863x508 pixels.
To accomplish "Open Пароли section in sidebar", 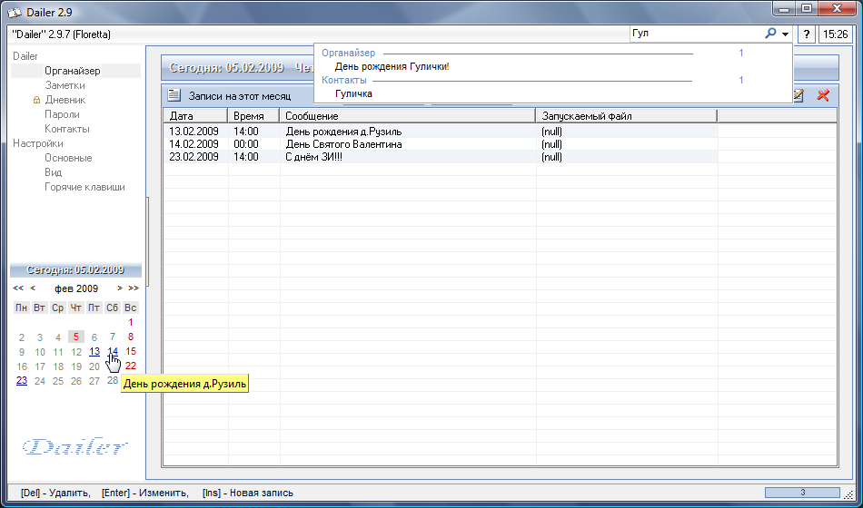I will (62, 114).
